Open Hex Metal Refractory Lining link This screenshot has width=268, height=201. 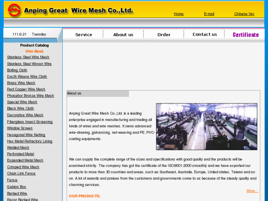tap(29, 141)
